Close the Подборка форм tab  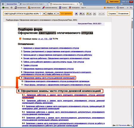pos(77,4)
